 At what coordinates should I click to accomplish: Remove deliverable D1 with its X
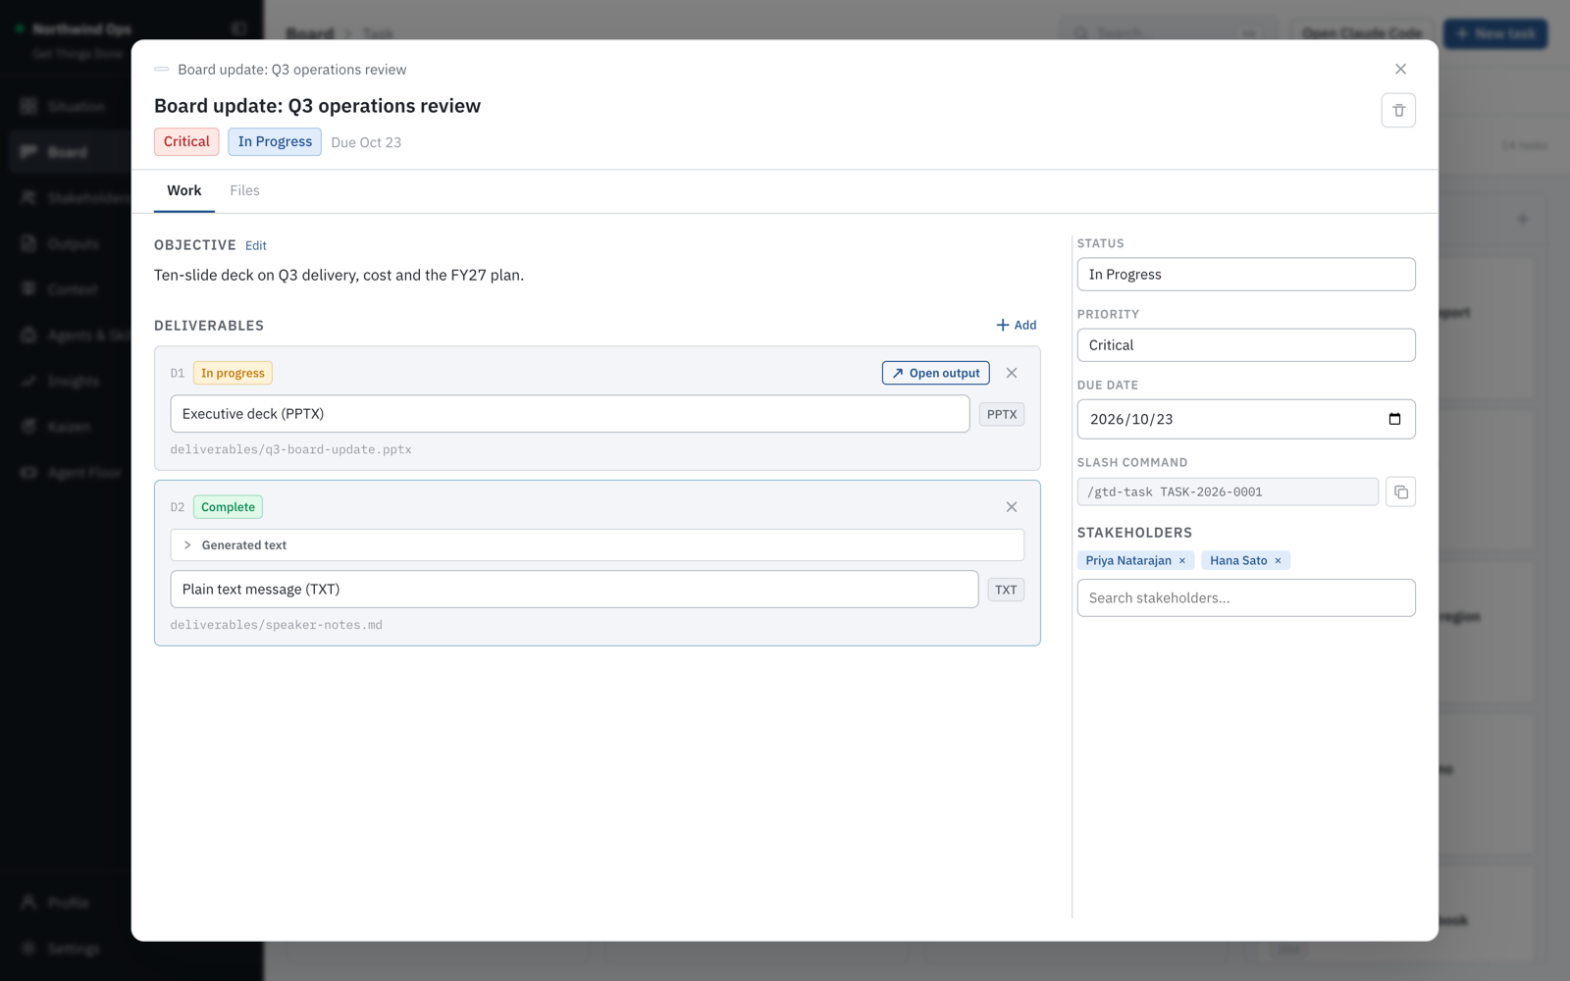click(1012, 373)
